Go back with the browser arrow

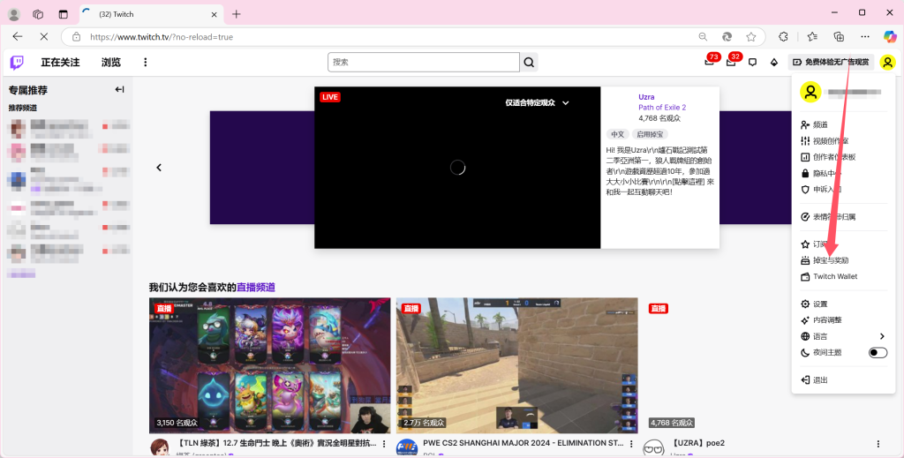[x=18, y=36]
